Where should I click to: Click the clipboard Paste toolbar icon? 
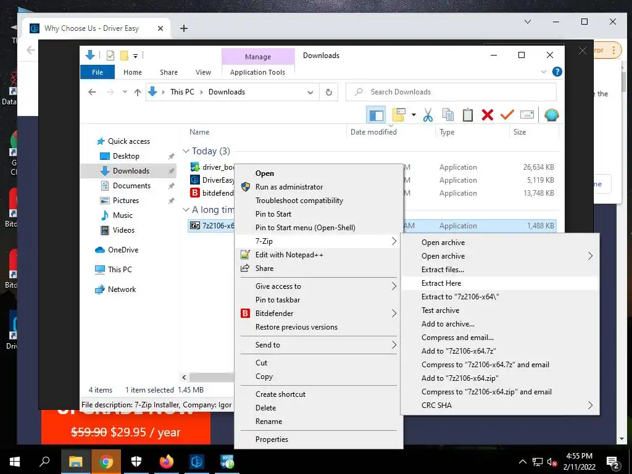pos(468,115)
